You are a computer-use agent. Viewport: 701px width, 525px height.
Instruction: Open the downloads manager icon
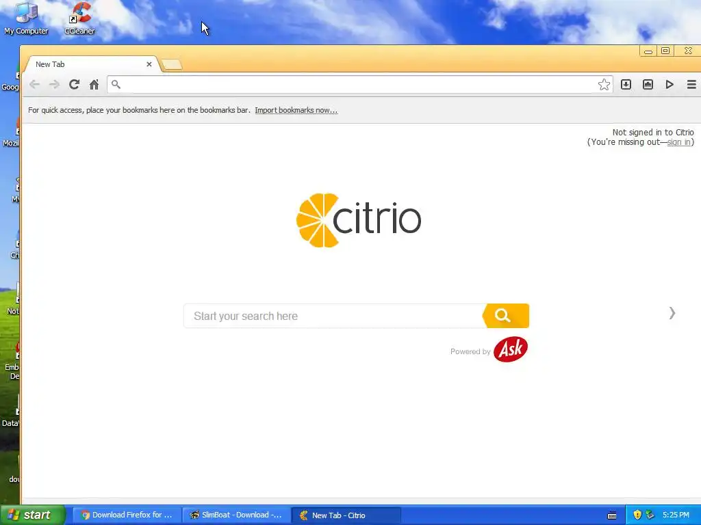[626, 84]
